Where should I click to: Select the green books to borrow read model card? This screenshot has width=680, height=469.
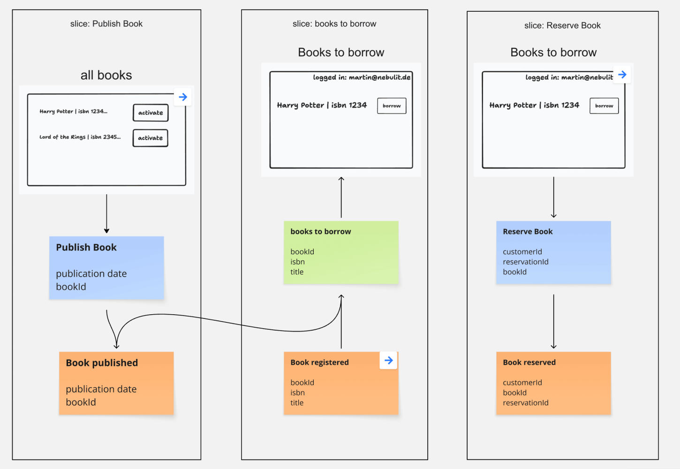pos(341,252)
